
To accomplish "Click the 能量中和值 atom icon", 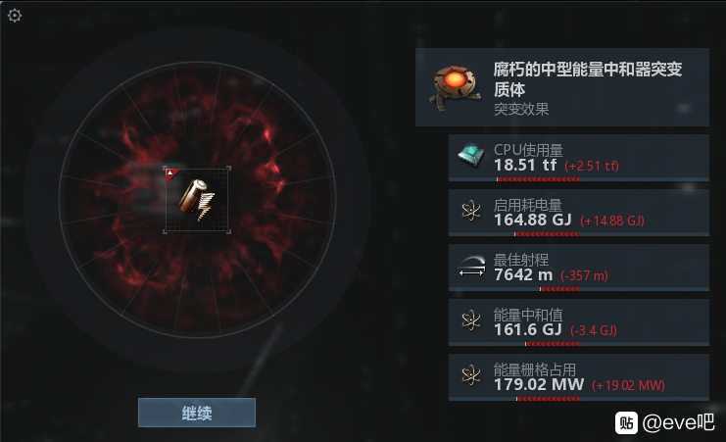I will pyautogui.click(x=471, y=320).
